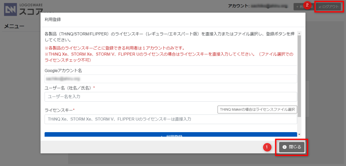Viewport: 346px width, 166px height.
Task: Click the LOGOSWARE logo icon
Action: pyautogui.click(x=10, y=10)
